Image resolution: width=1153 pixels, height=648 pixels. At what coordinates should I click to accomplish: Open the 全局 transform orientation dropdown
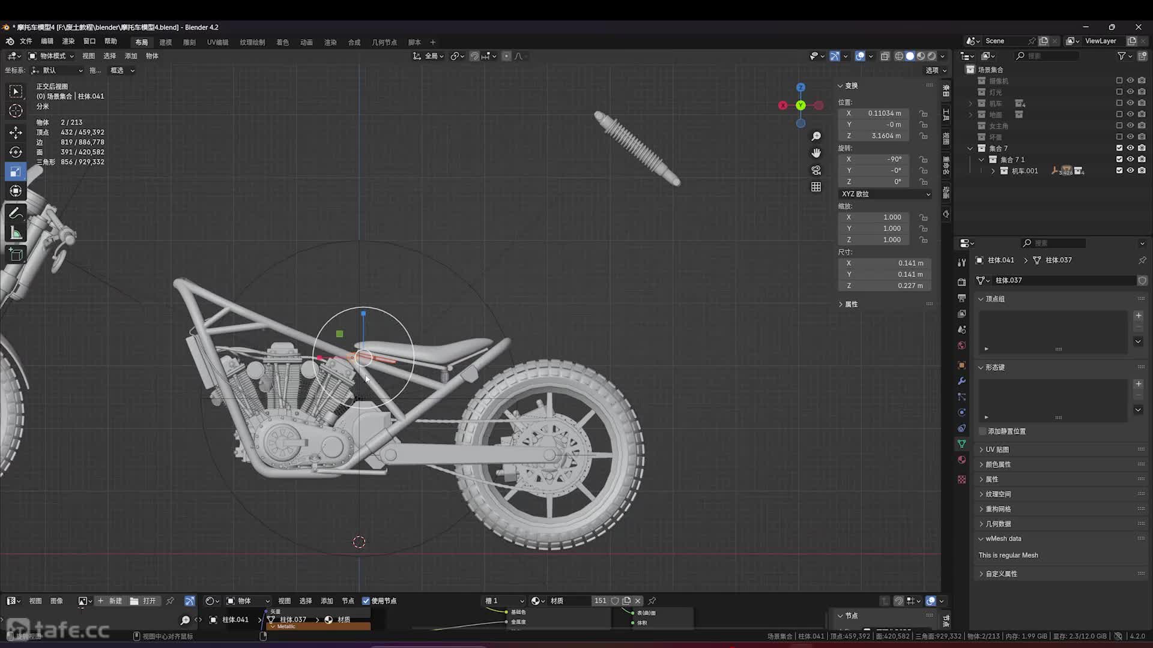pyautogui.click(x=429, y=56)
